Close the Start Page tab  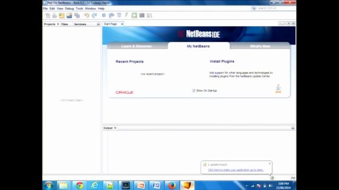122,24
